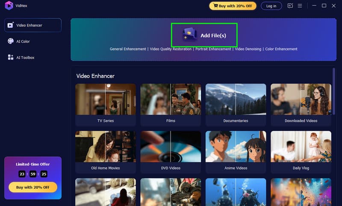Select the TV Series thumbnail
Image resolution: width=342 pixels, height=206 pixels.
106,99
